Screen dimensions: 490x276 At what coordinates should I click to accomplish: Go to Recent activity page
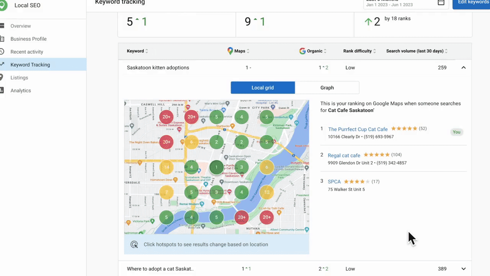(x=27, y=52)
